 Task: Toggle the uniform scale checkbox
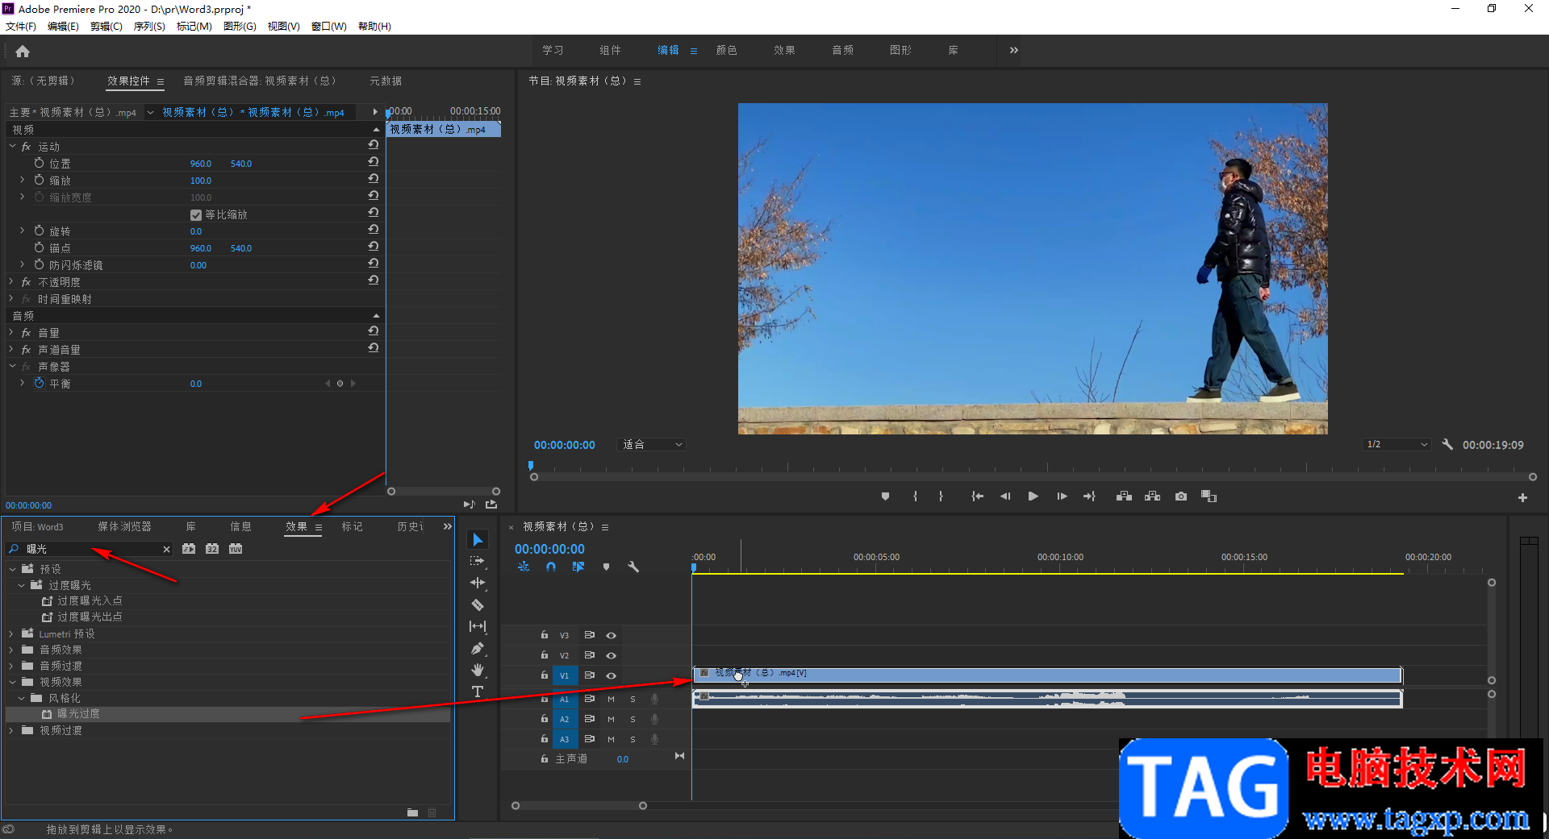click(x=196, y=215)
